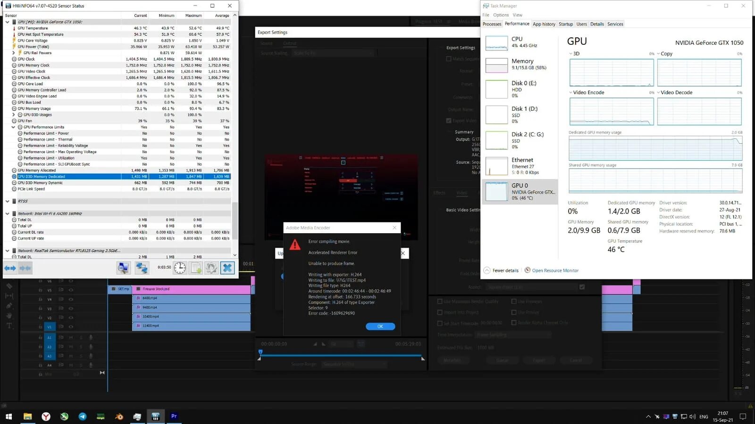Toggle track targeting for A3
Viewport: 755px width, 424px height.
pos(49,356)
